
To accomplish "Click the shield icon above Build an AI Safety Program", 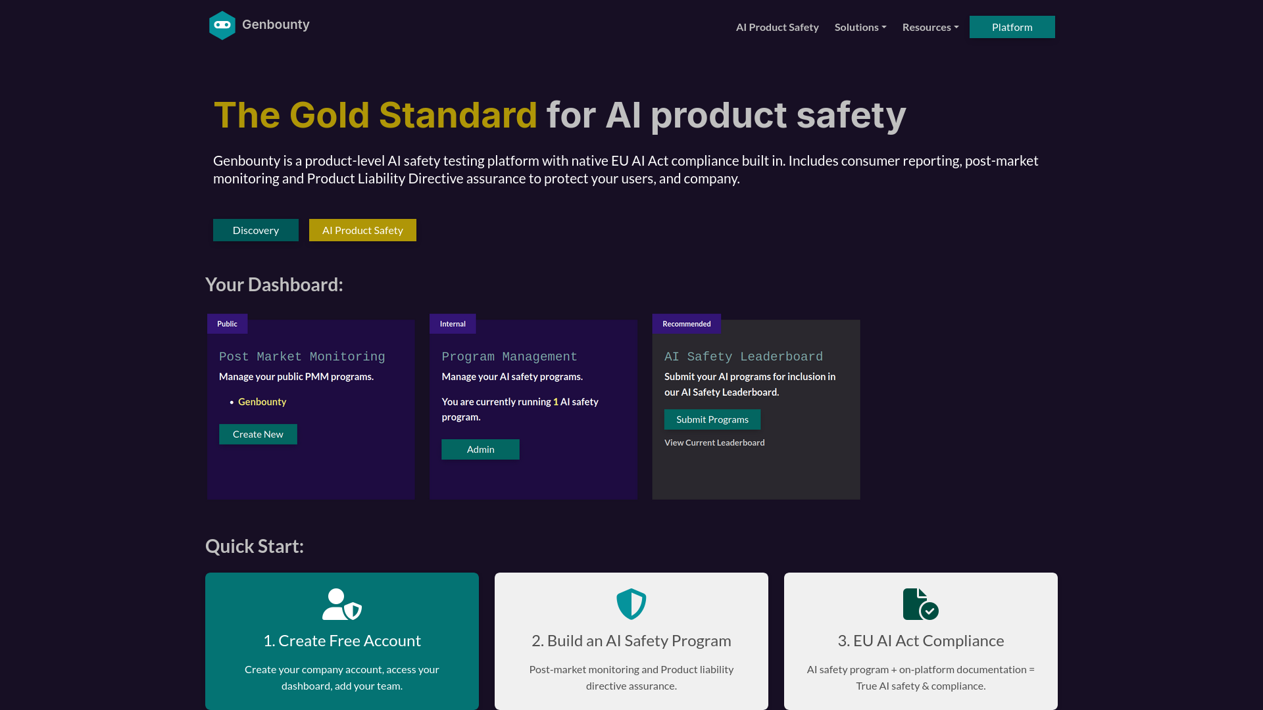I will 631,604.
